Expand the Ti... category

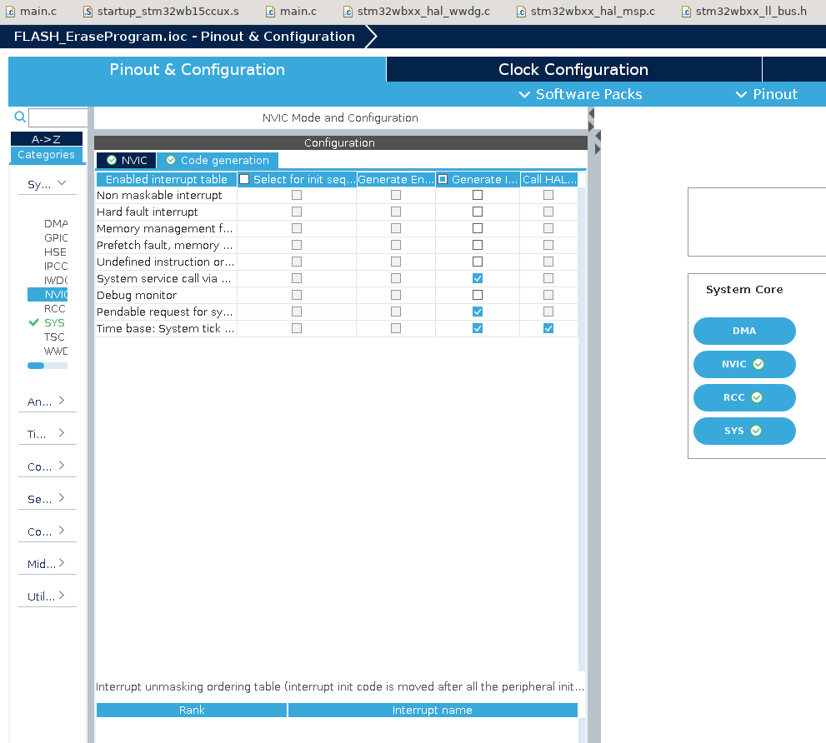47,434
